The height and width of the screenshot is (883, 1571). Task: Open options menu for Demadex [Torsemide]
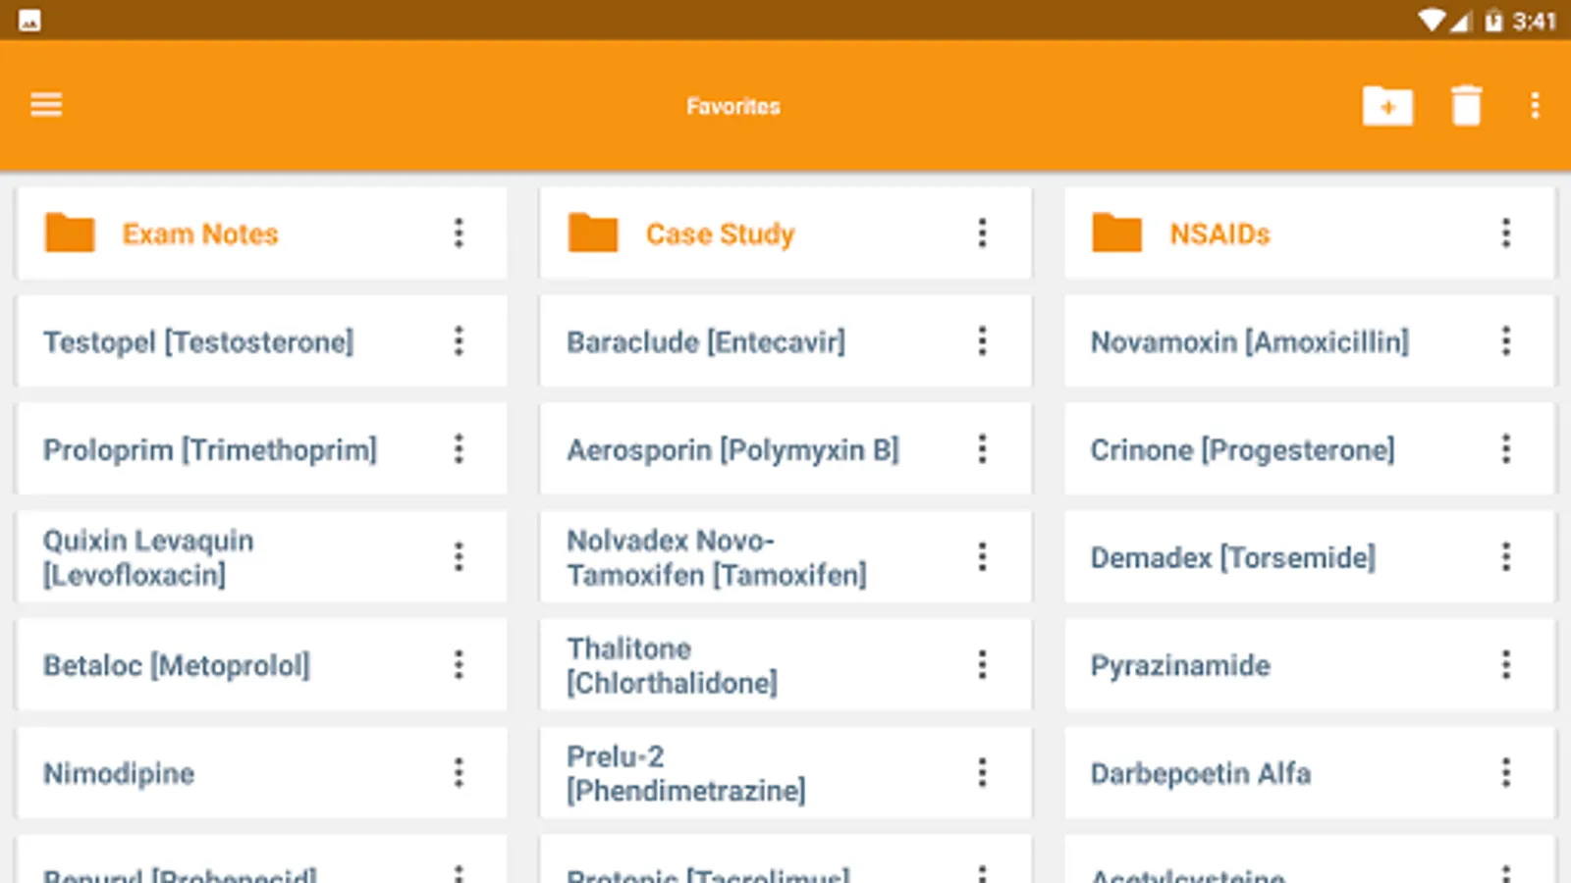(1505, 557)
